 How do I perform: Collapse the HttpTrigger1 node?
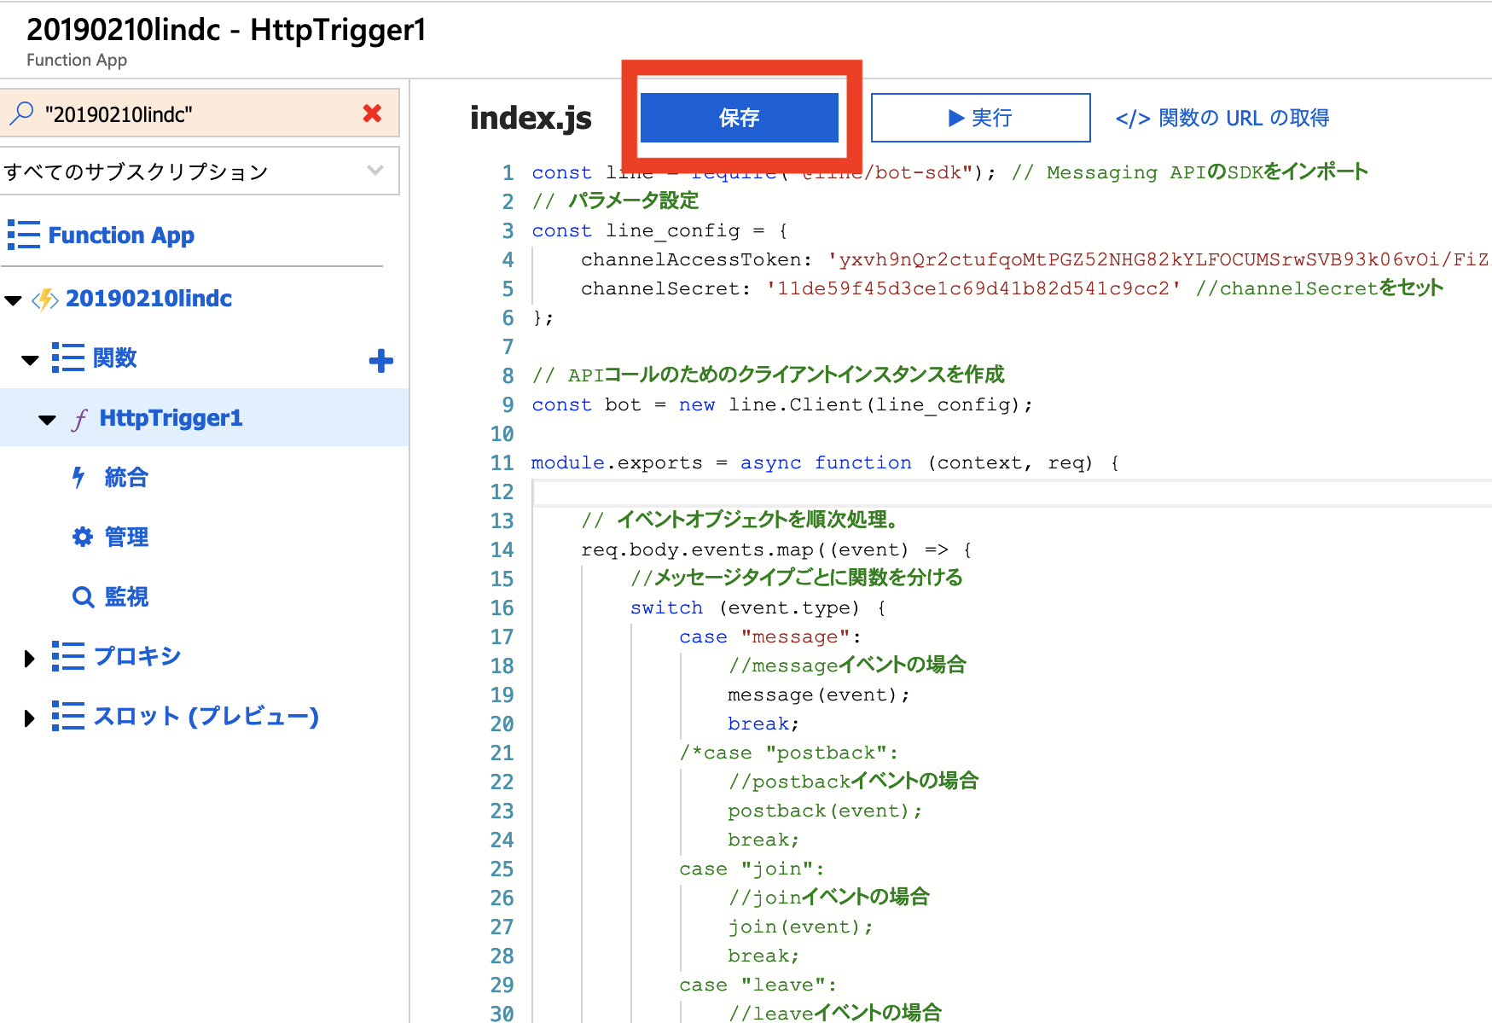47,420
